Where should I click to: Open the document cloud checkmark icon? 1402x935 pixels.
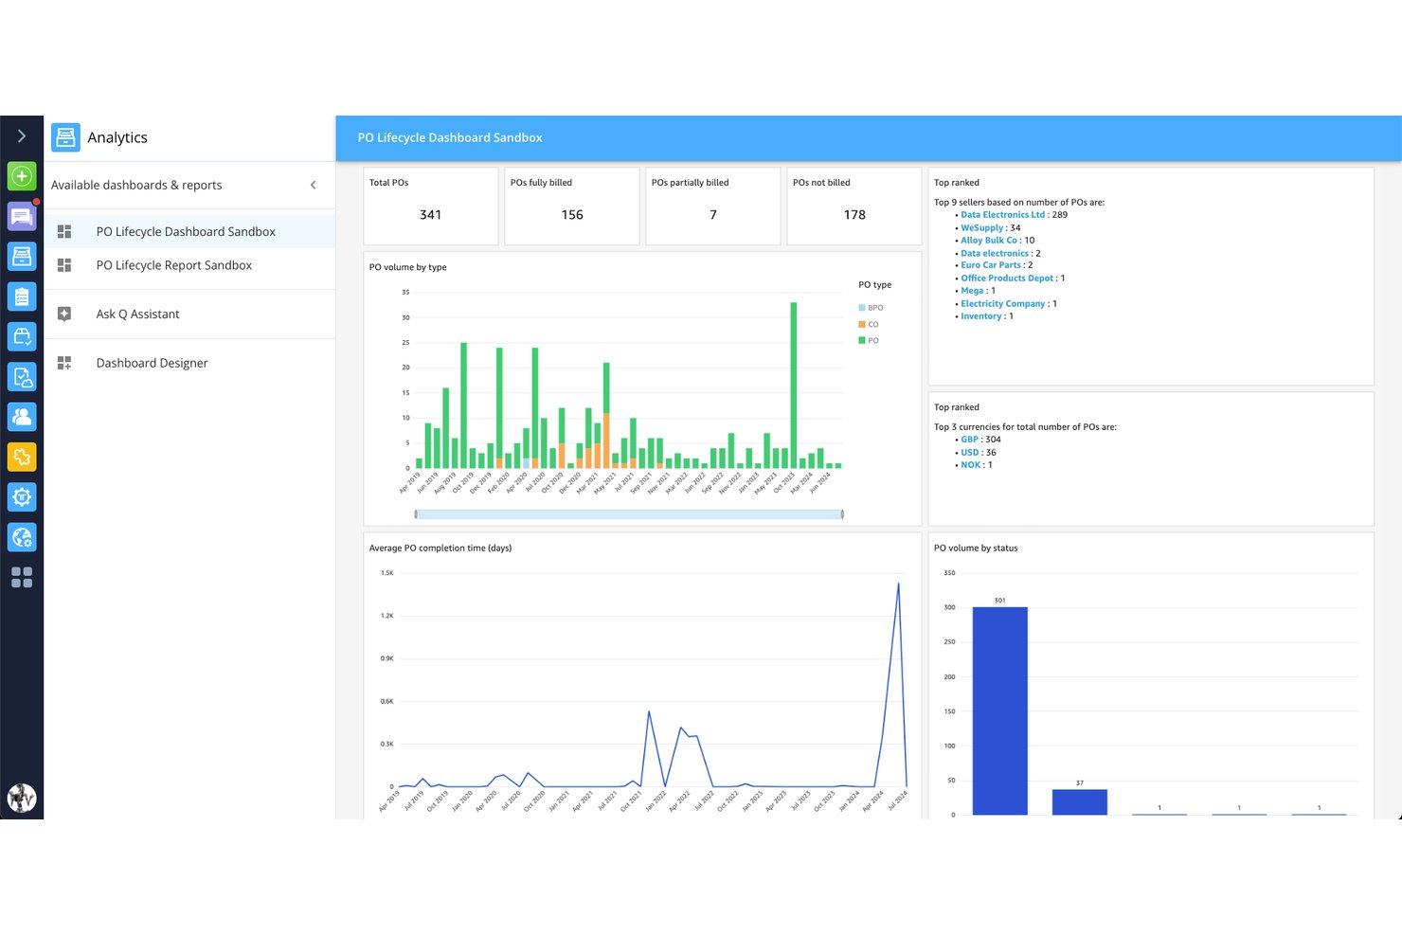(x=22, y=377)
